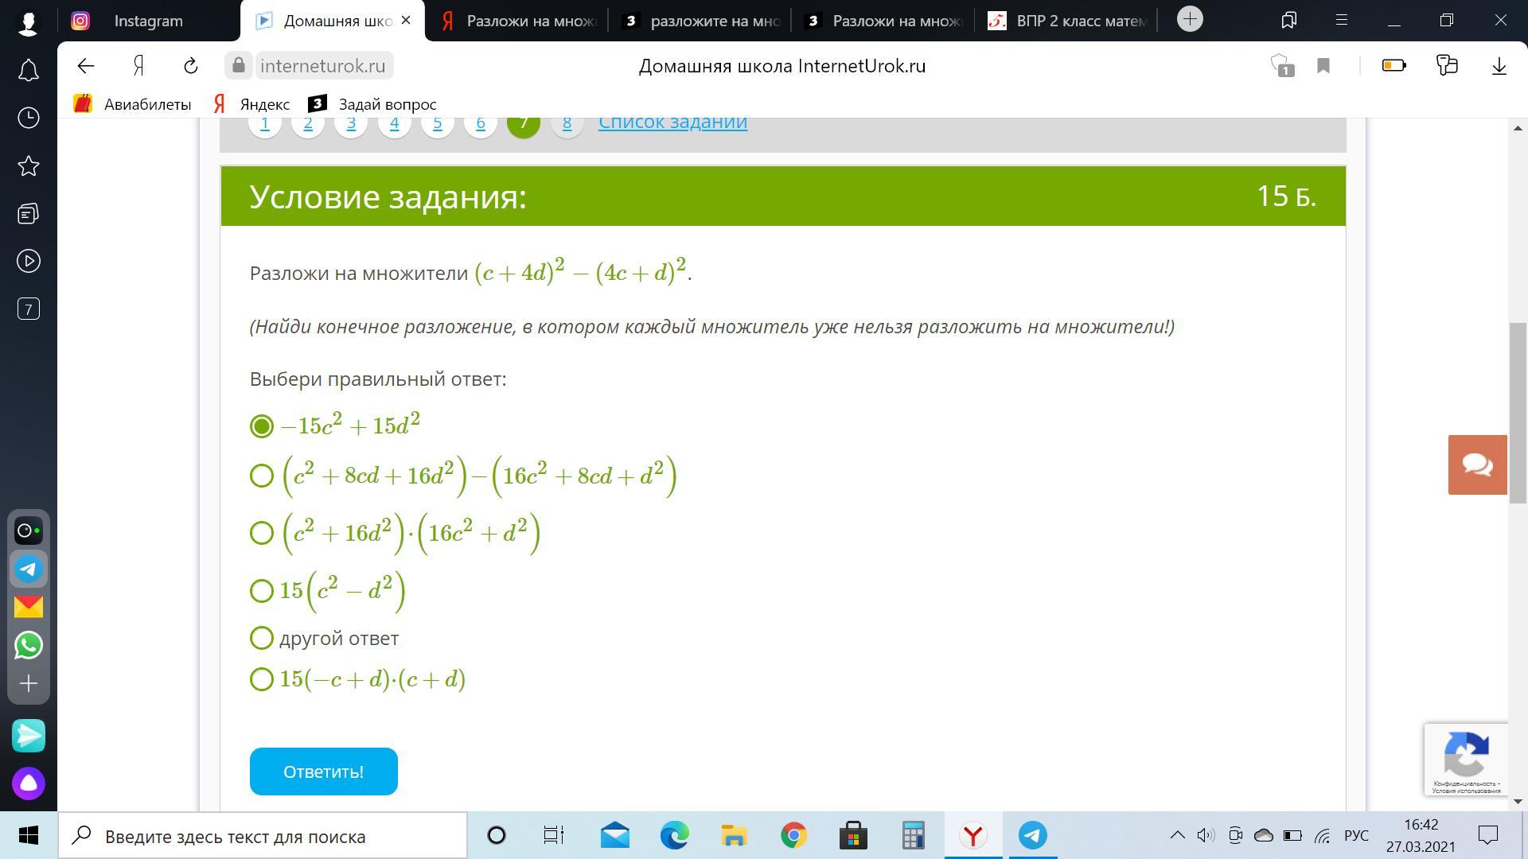The image size is (1528, 859).
Task: Select answer 15(c² − d²) radio
Action: [x=262, y=591]
